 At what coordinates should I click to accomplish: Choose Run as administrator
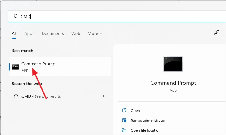coord(148,121)
